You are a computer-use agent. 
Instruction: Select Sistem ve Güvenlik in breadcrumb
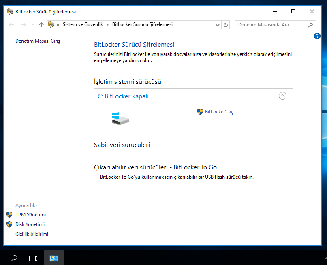point(83,24)
